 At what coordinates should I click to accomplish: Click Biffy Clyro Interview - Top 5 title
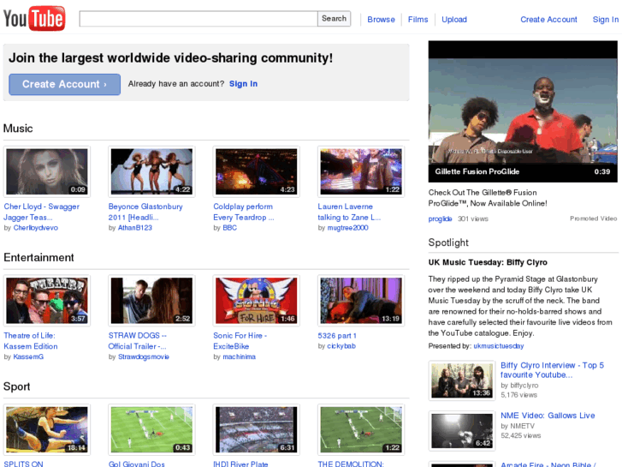552,370
